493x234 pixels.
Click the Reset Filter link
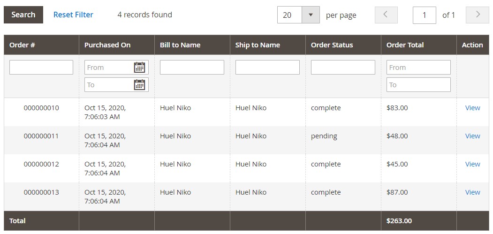(x=73, y=15)
